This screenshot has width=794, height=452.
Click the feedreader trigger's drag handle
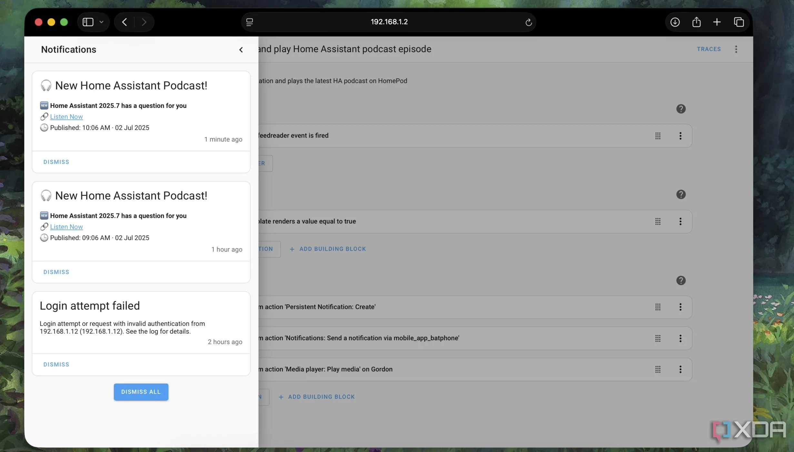(x=658, y=136)
